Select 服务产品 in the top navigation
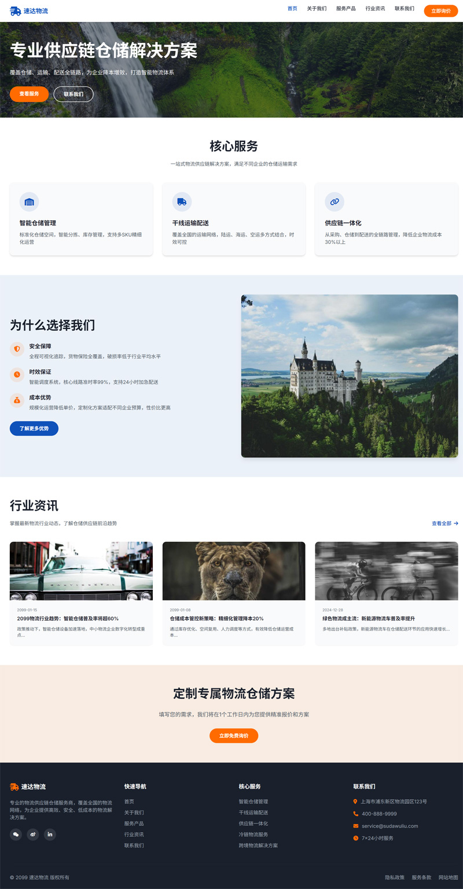Image resolution: width=463 pixels, height=889 pixels. point(346,8)
